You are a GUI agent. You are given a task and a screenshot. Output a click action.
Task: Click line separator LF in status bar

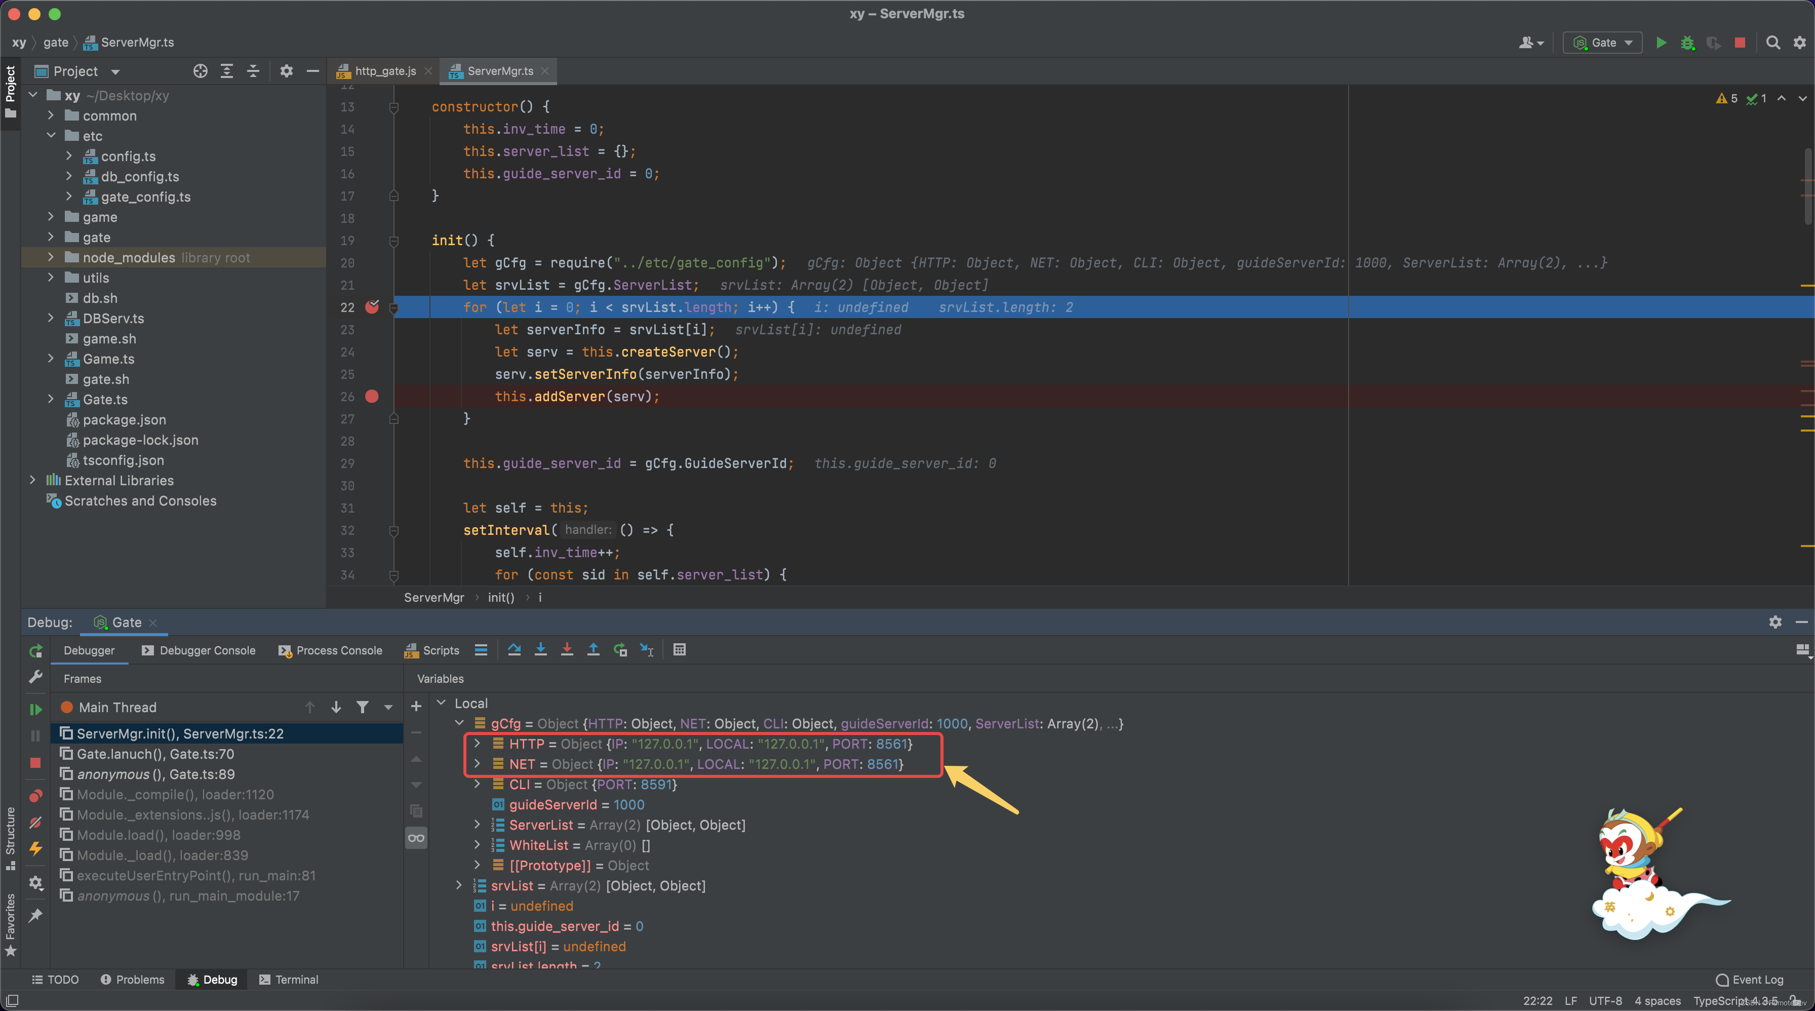[x=1570, y=1000]
